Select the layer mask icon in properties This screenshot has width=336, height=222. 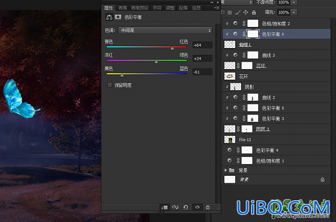118,17
